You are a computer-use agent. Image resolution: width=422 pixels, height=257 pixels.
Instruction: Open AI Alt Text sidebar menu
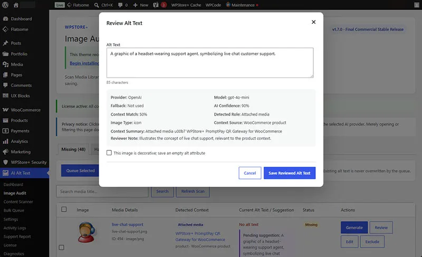tap(24, 173)
